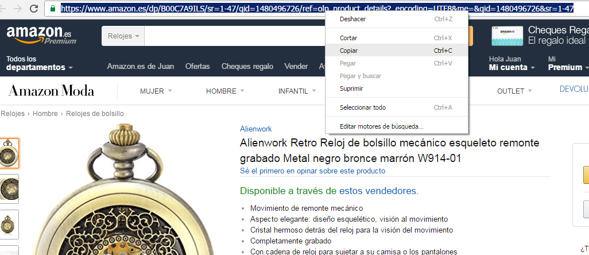Choose Suprimir in the context menu
The width and height of the screenshot is (589, 255).
pyautogui.click(x=397, y=88)
